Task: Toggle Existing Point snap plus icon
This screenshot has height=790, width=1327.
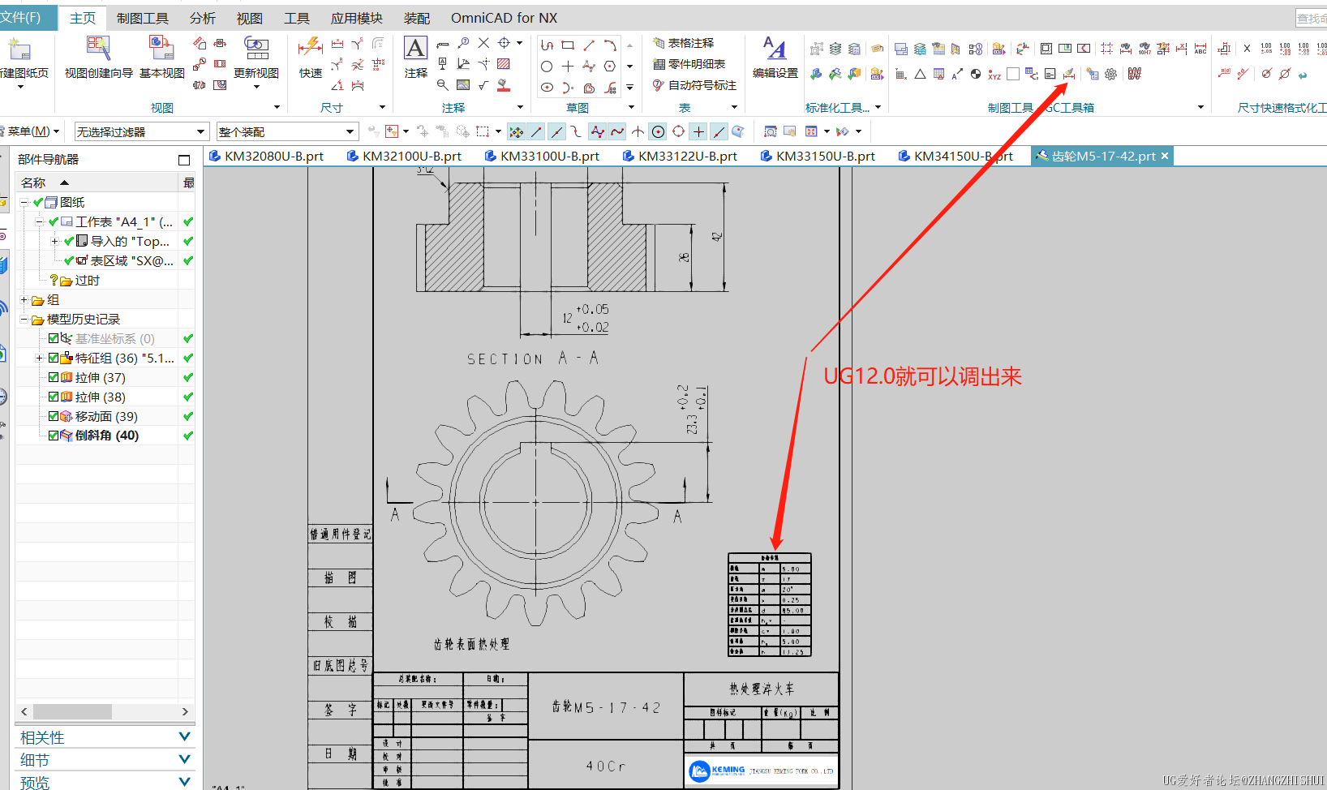Action: click(698, 131)
